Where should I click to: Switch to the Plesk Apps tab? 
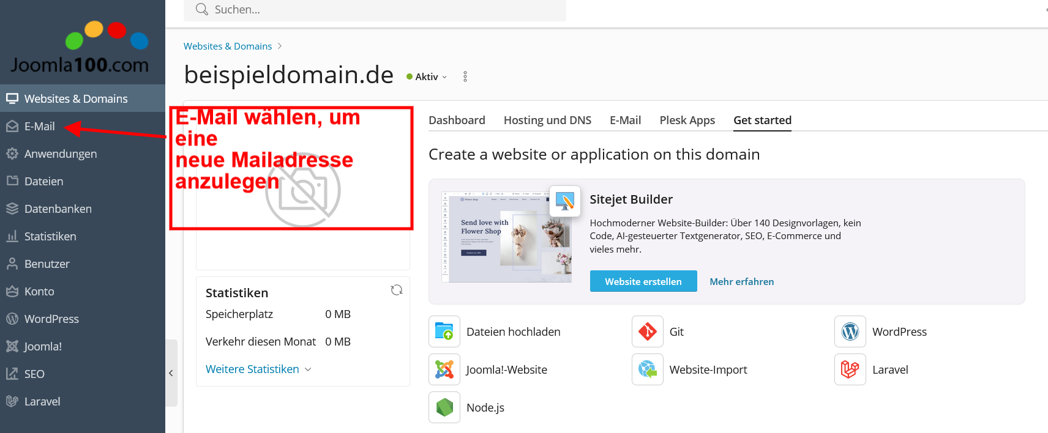[687, 120]
